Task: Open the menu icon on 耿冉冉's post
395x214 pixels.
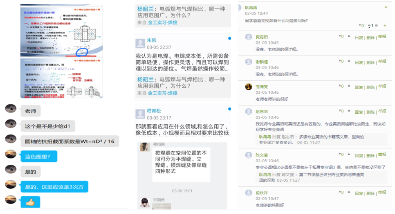Action: point(385,8)
